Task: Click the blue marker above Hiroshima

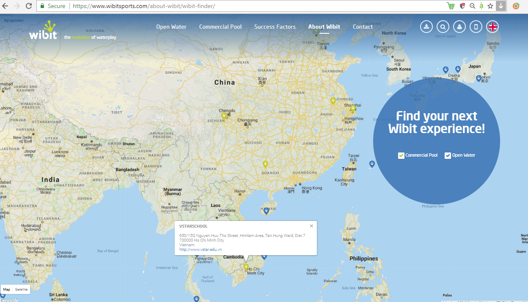Action: click(x=445, y=69)
